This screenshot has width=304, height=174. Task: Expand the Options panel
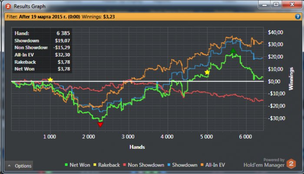pos(19,166)
